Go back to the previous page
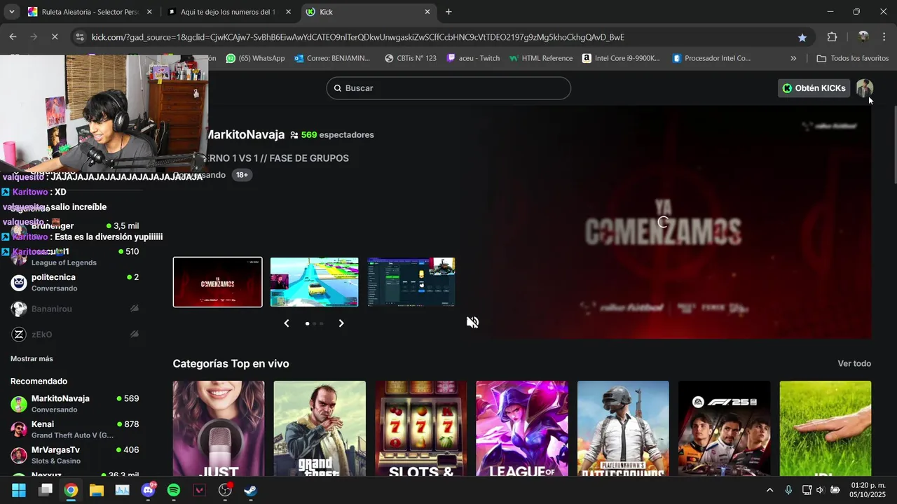 click(x=13, y=37)
